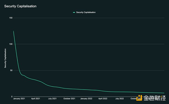Click the yellow watermark logo icon
Image resolution: width=169 pixels, height=104 pixels.
tap(139, 98)
